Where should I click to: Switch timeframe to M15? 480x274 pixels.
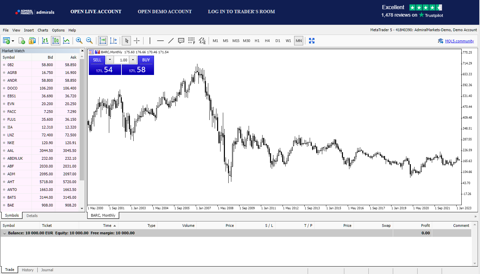point(236,41)
